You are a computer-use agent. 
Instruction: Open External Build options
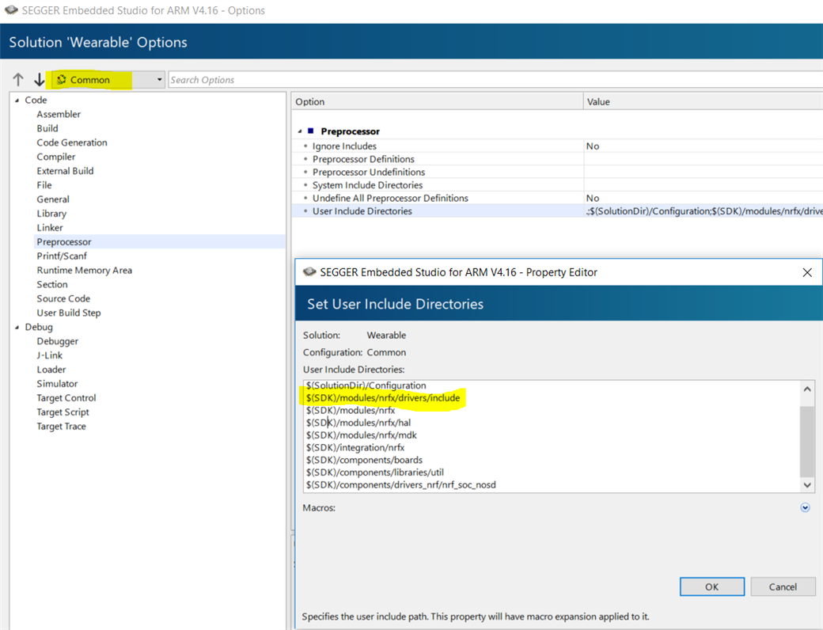(65, 171)
